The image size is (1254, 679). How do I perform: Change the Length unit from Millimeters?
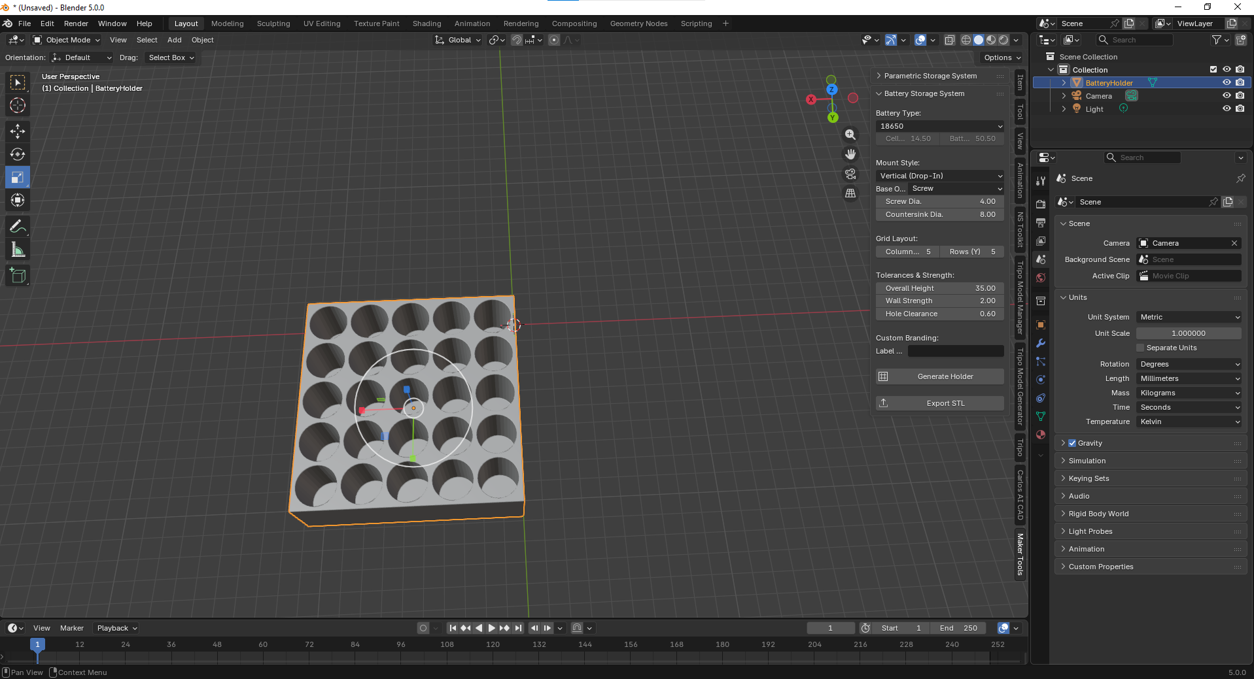tap(1188, 378)
